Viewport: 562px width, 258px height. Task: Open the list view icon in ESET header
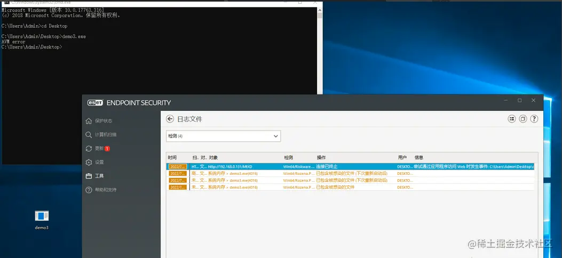[511, 119]
